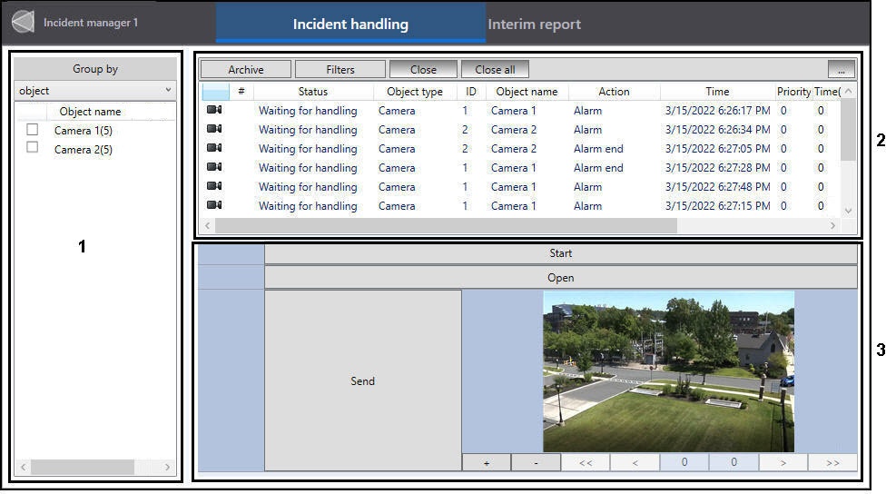Click the camera video preview image

(668, 371)
